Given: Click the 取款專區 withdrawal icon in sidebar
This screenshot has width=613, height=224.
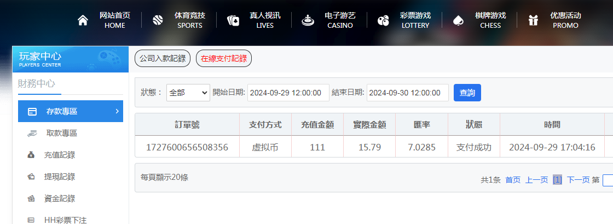Looking at the screenshot, I should (x=32, y=133).
